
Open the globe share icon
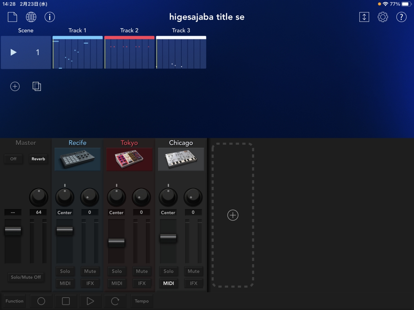point(31,17)
